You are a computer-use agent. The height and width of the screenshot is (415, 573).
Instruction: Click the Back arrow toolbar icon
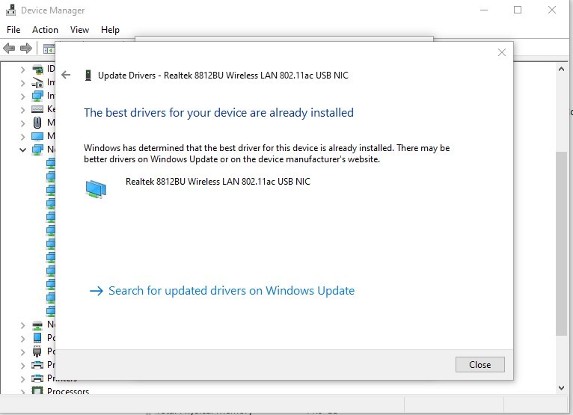[9, 48]
